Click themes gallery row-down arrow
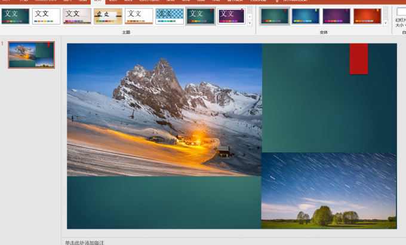406x245 pixels. point(250,17)
